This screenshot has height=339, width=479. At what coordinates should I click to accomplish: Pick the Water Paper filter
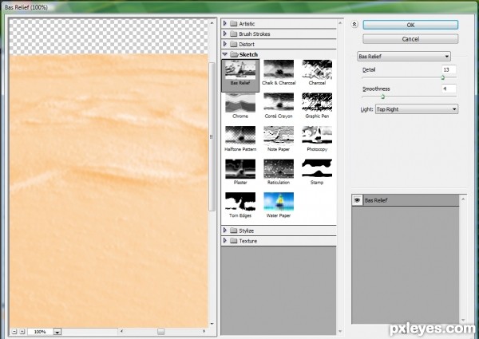tap(279, 205)
